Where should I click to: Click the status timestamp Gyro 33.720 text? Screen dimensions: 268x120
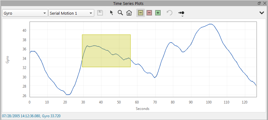point(31,116)
